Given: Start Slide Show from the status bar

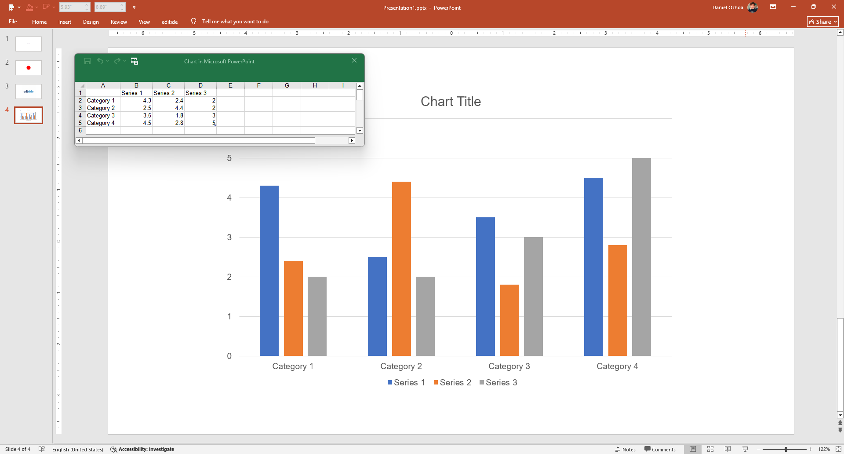Looking at the screenshot, I should [x=746, y=449].
